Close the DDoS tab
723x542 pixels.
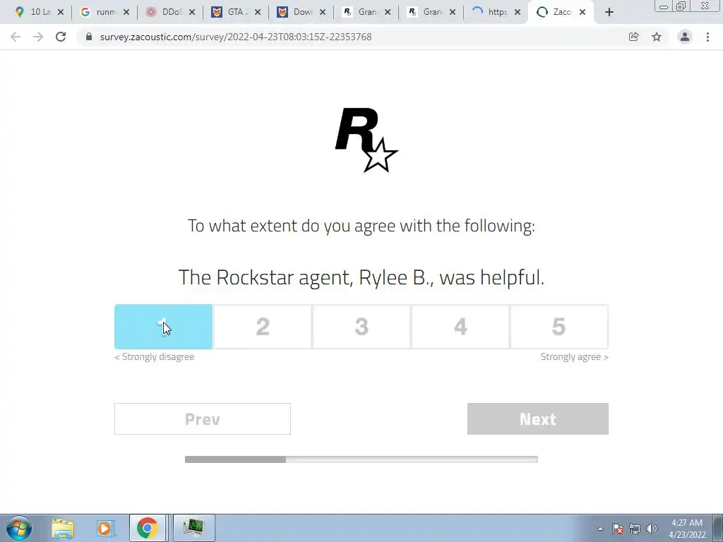[192, 13]
